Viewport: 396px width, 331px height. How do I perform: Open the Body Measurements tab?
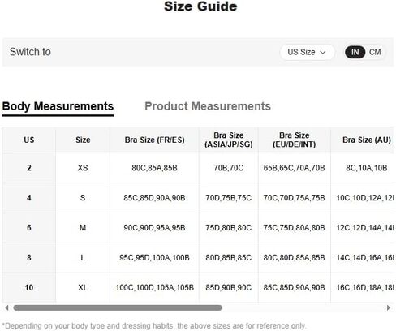tap(58, 106)
